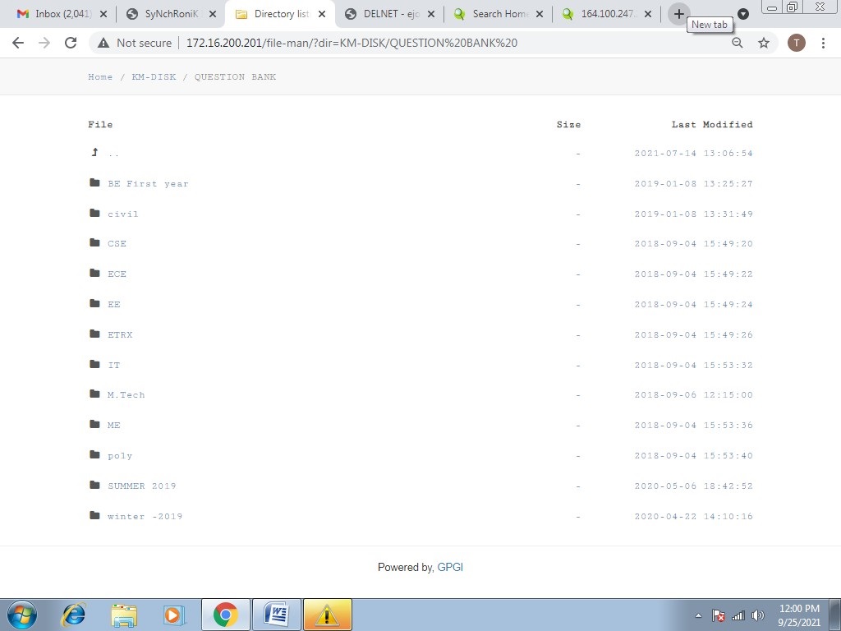Open the Chrome three-dot menu
This screenshot has width=841, height=631.
click(823, 43)
